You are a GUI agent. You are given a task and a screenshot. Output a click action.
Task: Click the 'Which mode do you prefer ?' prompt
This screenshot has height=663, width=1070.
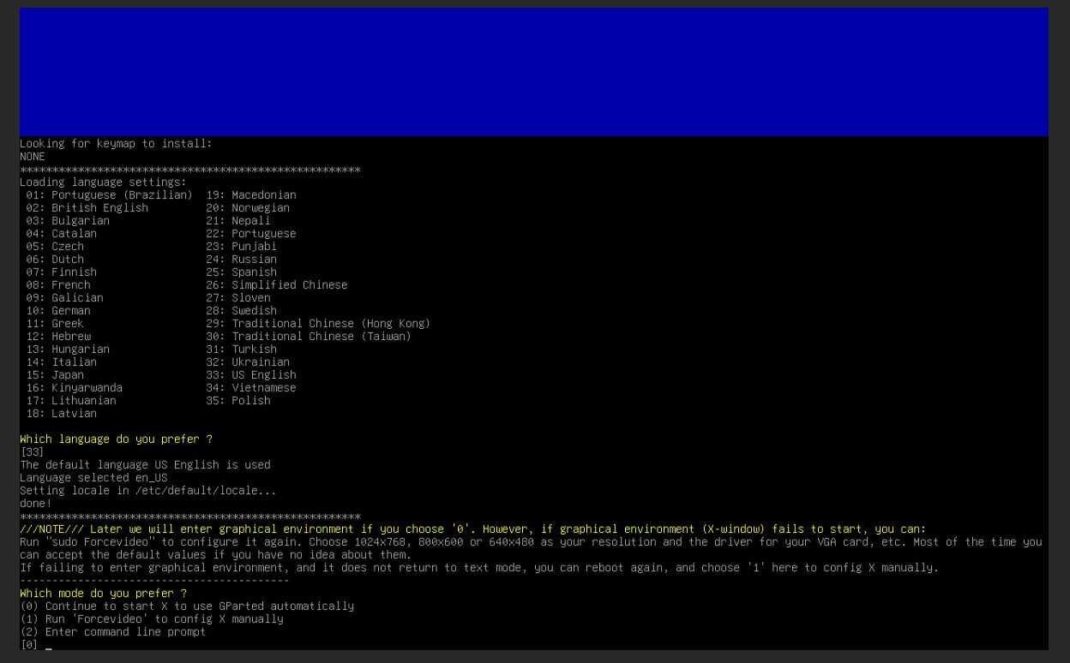click(x=103, y=594)
